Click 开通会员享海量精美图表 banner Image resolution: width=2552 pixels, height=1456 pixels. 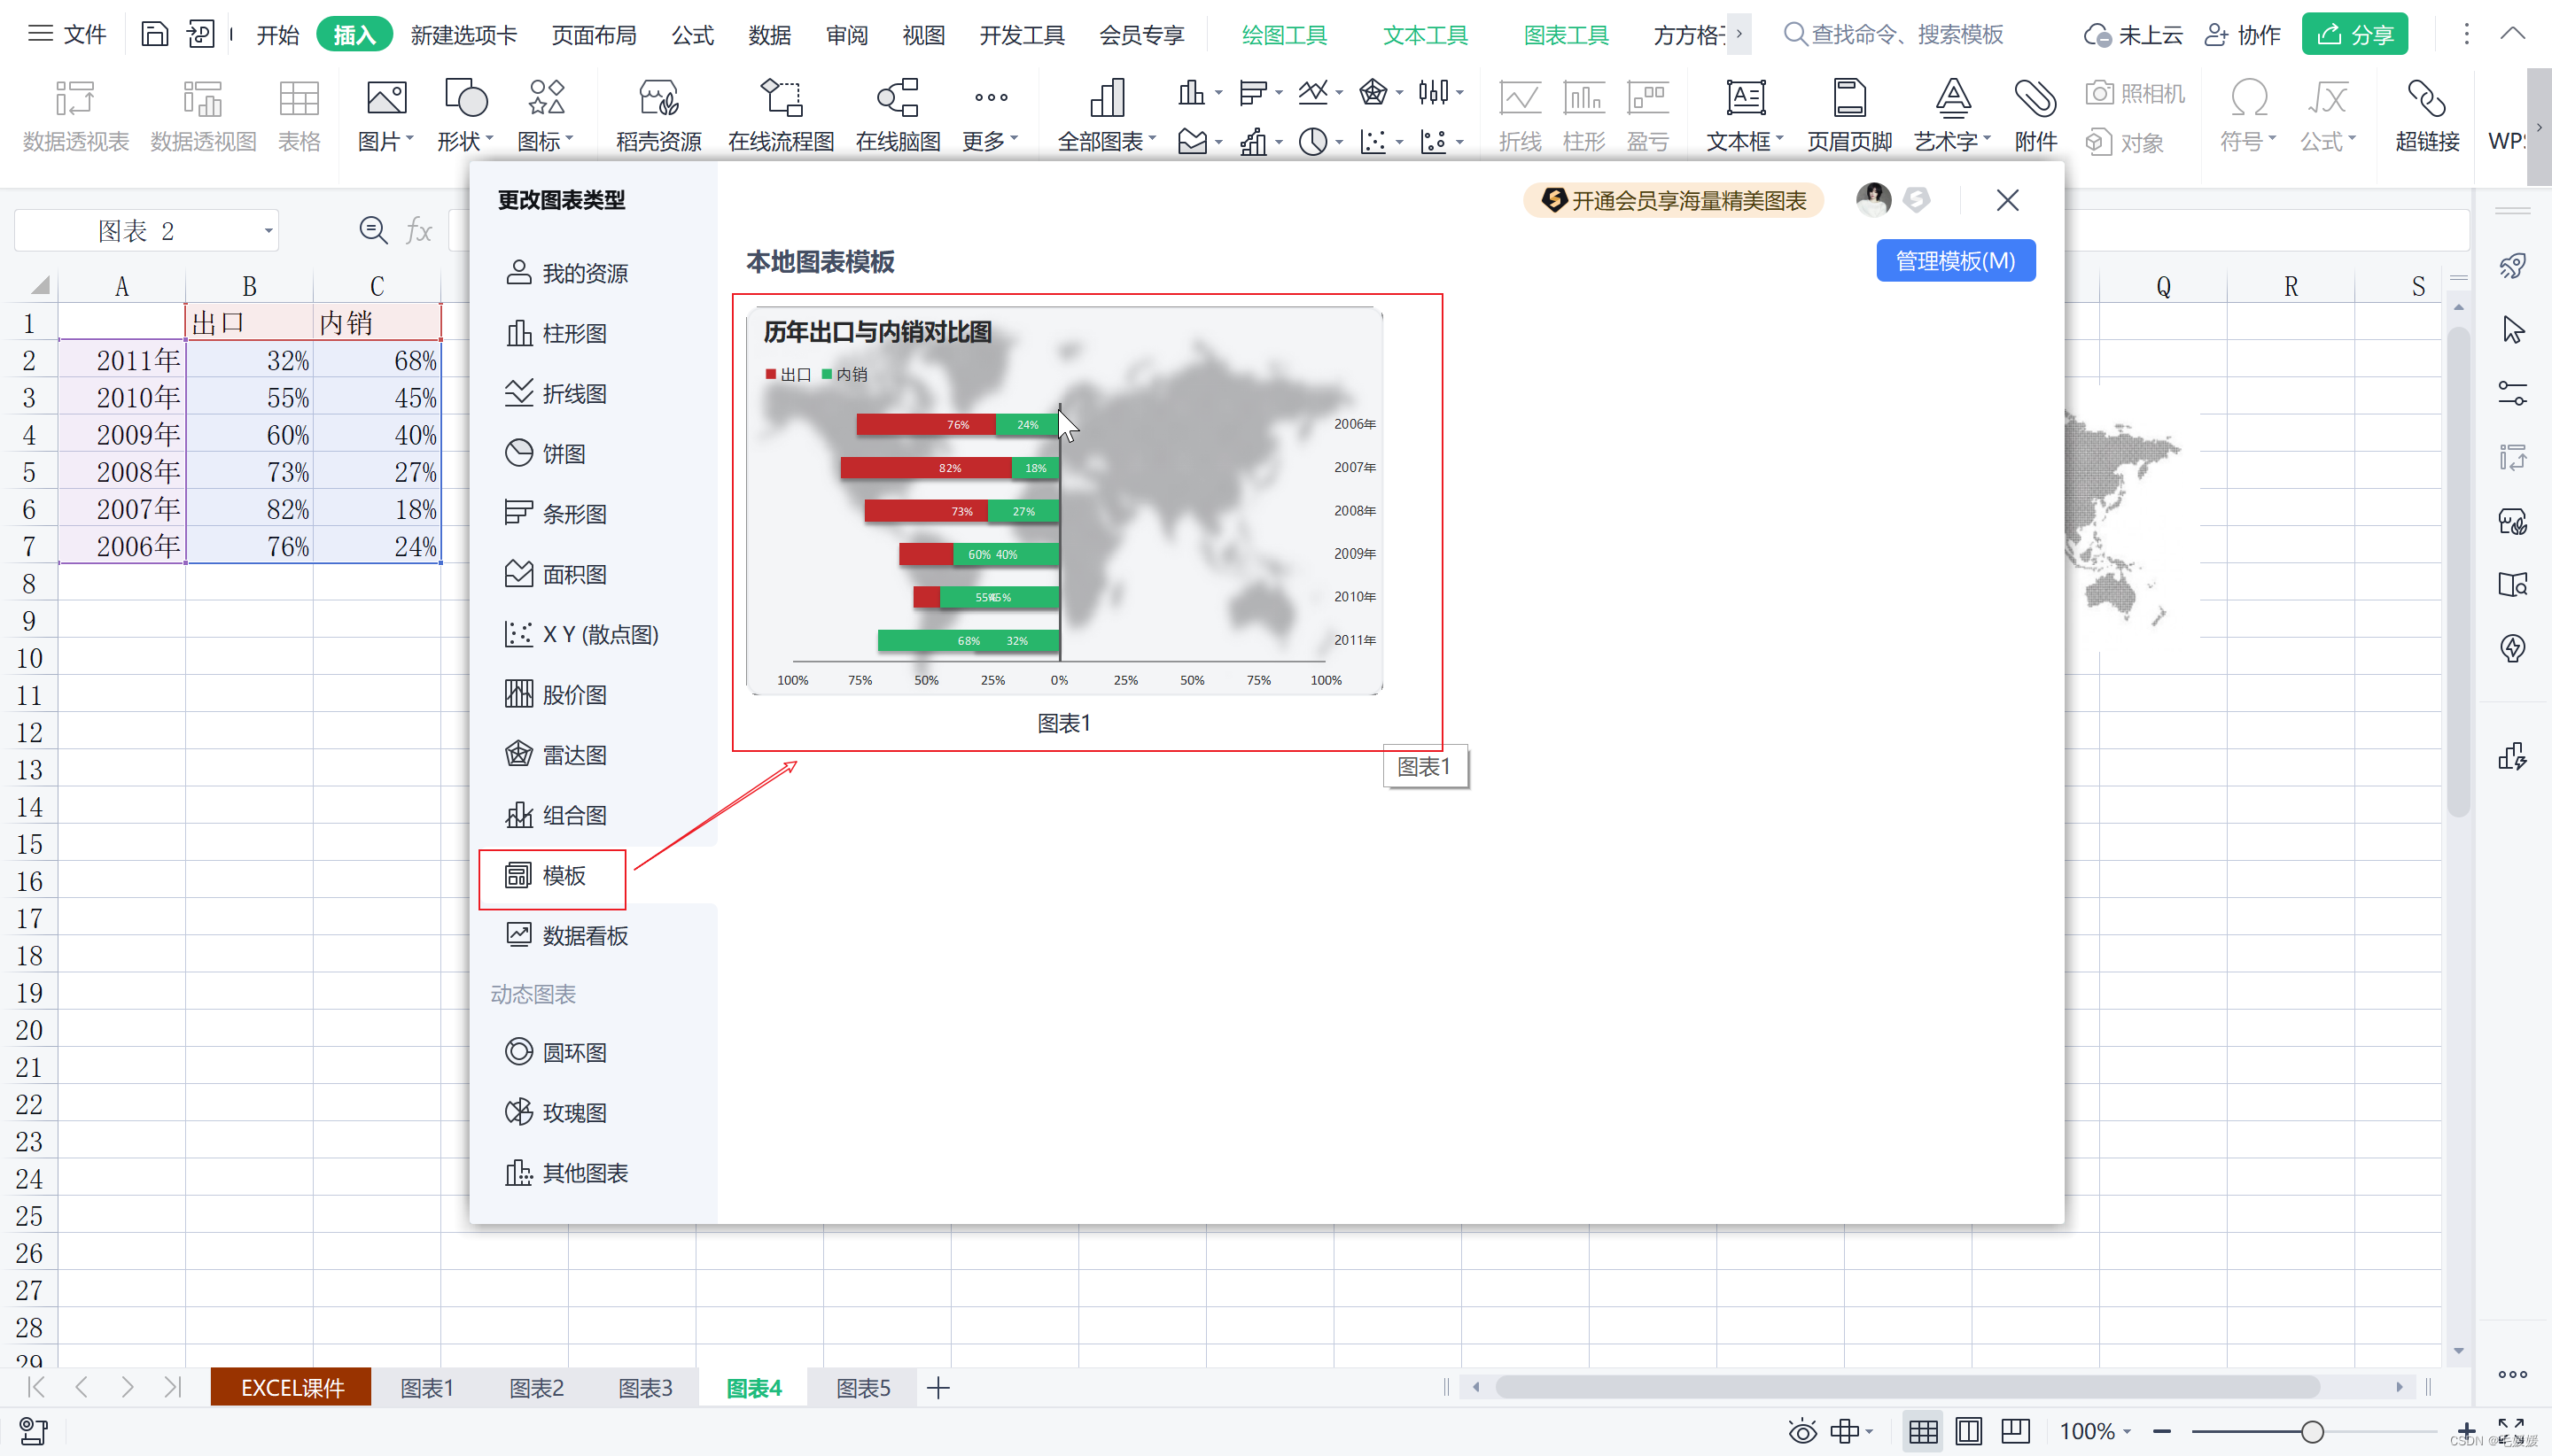tap(1673, 200)
